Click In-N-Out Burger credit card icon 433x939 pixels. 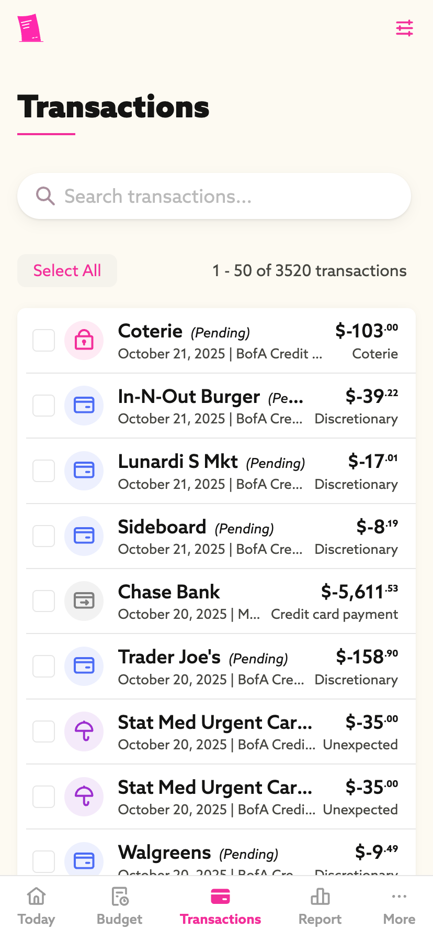tap(84, 406)
